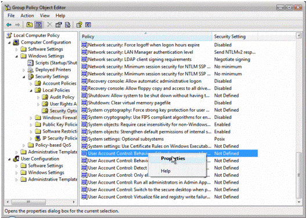Click the Deployed Printers icon
307x219 pixels.
coord(31,70)
